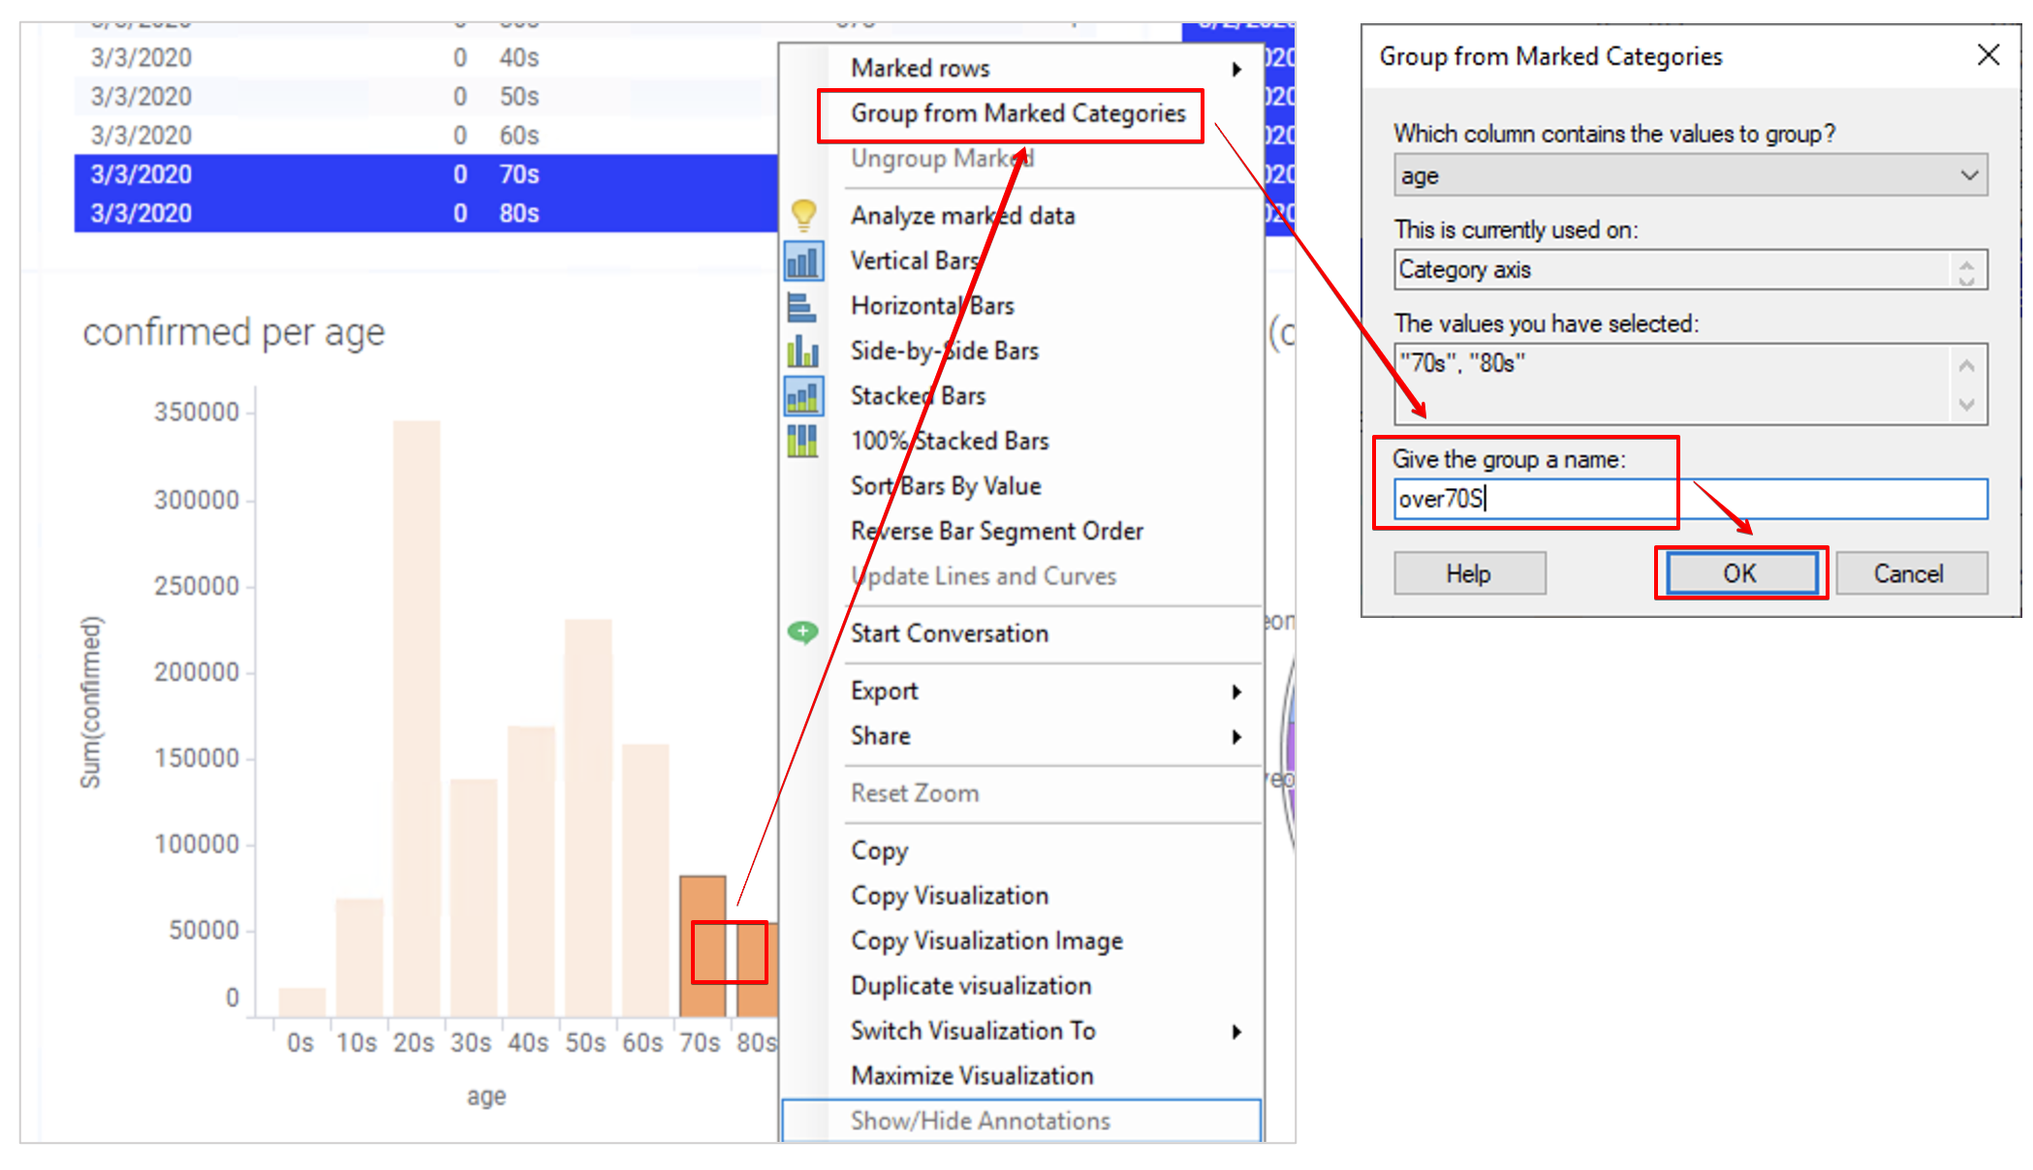Screen dimensions: 2033x1170
Task: Click down arrow of Category axis stepper
Action: (x=1966, y=279)
